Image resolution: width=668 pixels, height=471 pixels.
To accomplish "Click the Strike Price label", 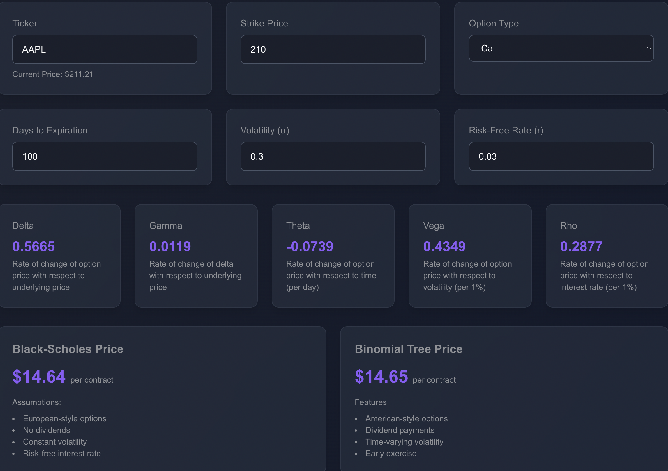I will tap(264, 23).
